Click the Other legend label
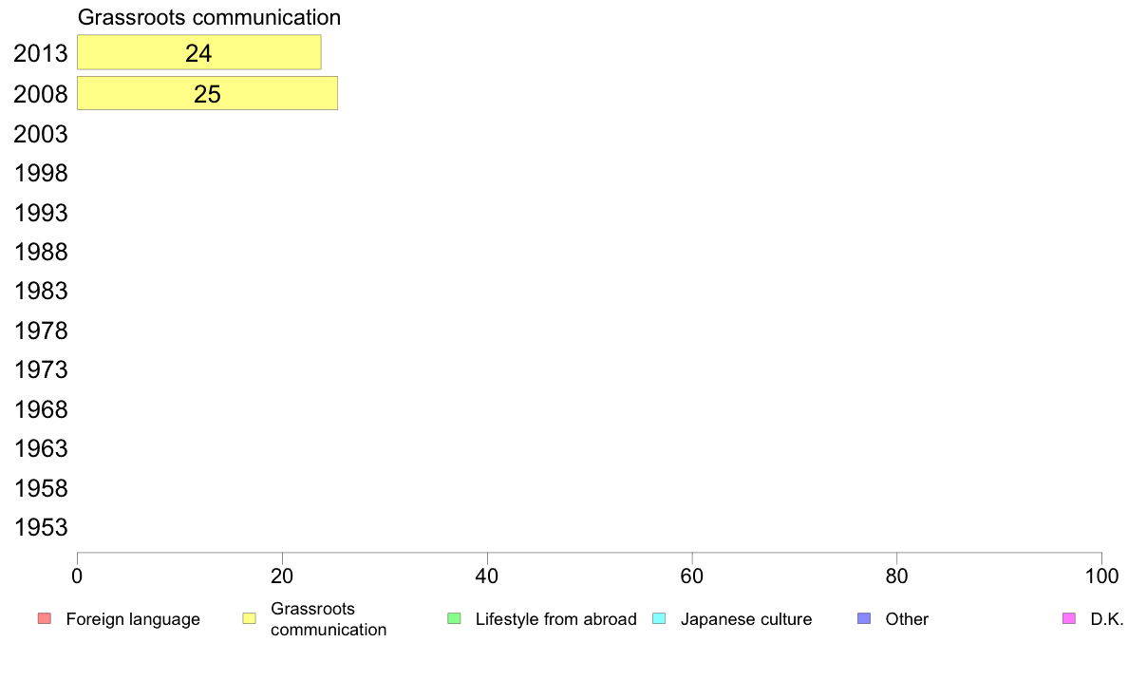The height and width of the screenshot is (699, 1128). click(x=907, y=619)
